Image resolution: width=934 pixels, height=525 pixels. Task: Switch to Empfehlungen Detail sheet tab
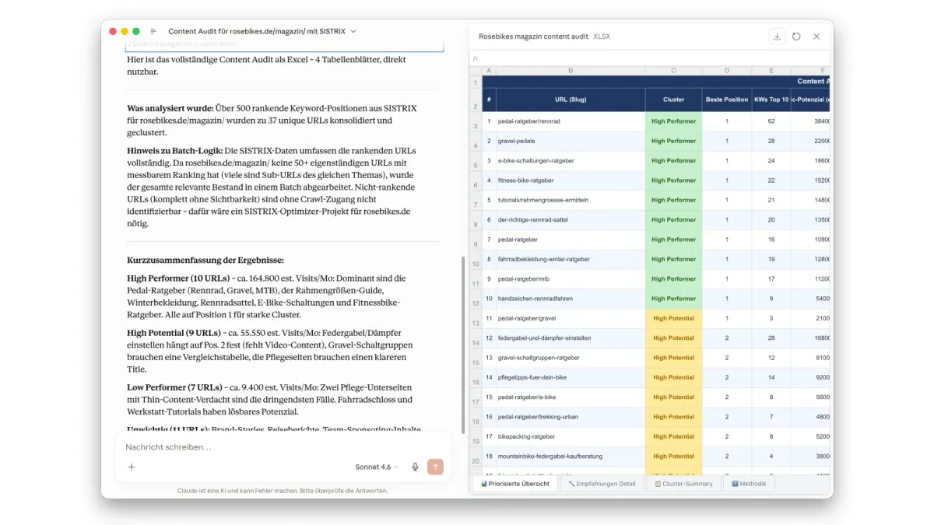[602, 484]
